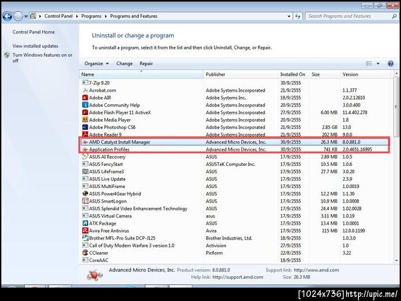Select the ASUS AI Recovery icon

tap(85, 157)
